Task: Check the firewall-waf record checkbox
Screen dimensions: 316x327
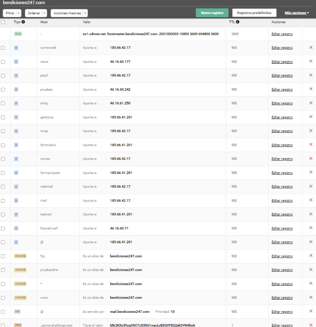Action: (3, 228)
